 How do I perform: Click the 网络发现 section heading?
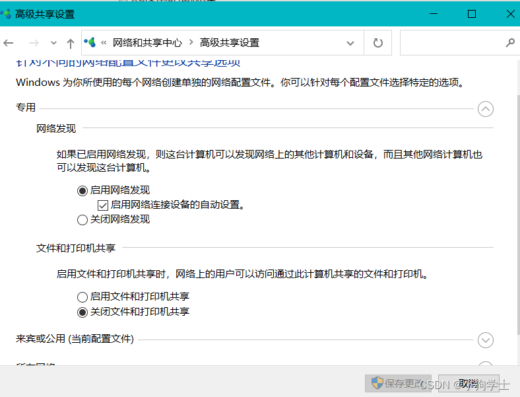coord(56,128)
